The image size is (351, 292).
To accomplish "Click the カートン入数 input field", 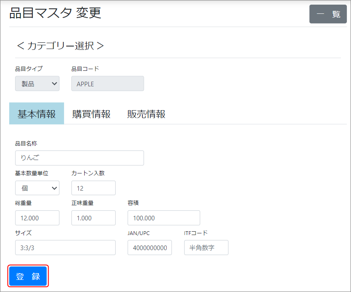I will tap(93, 188).
